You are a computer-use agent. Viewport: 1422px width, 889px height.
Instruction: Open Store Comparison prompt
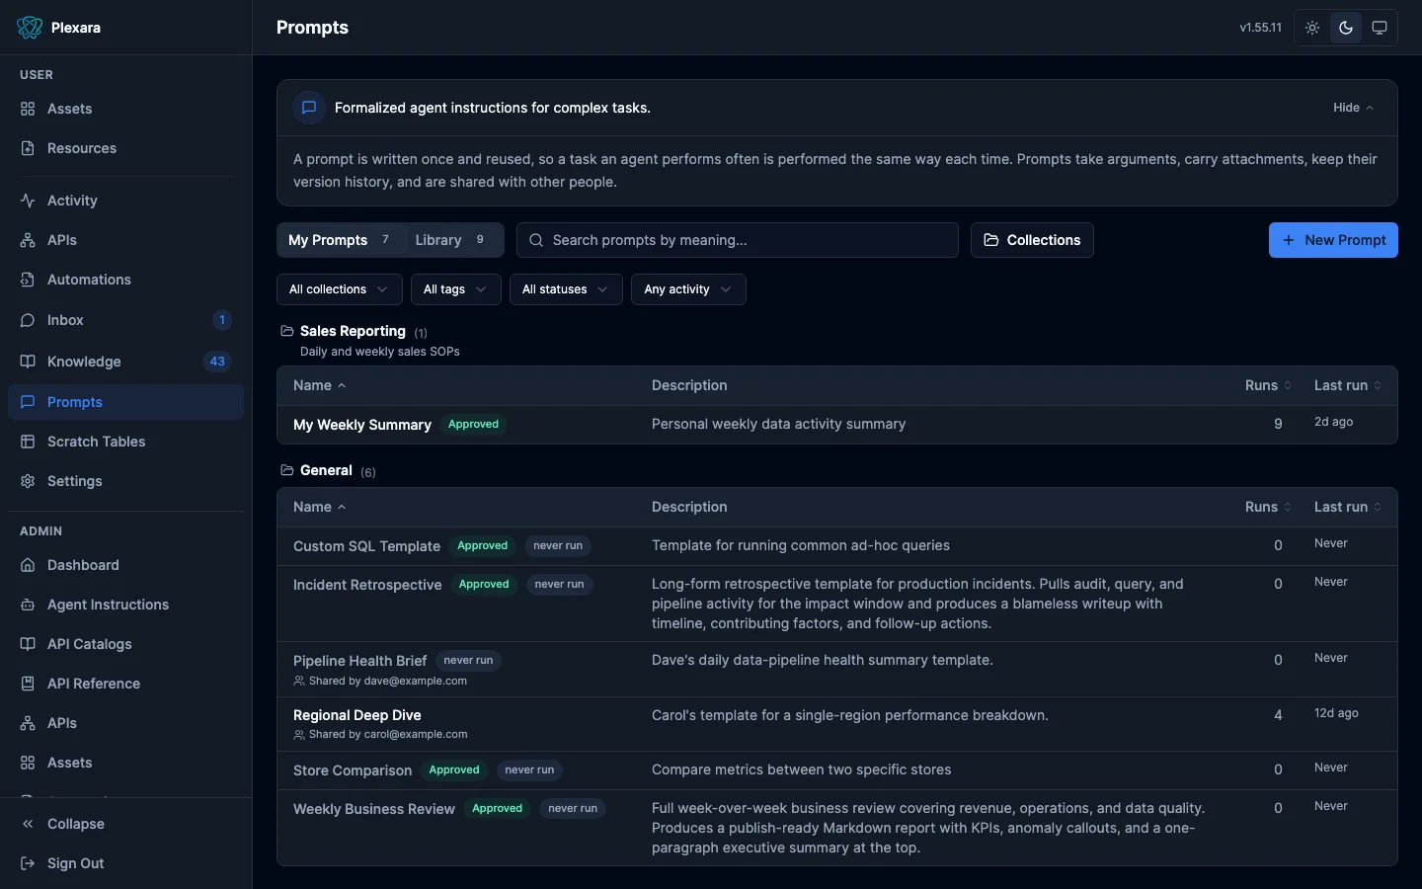(353, 770)
